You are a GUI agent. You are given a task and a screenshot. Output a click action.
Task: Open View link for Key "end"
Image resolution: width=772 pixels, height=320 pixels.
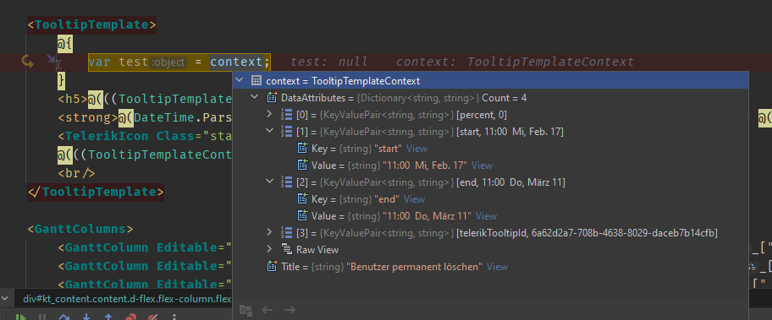point(414,198)
